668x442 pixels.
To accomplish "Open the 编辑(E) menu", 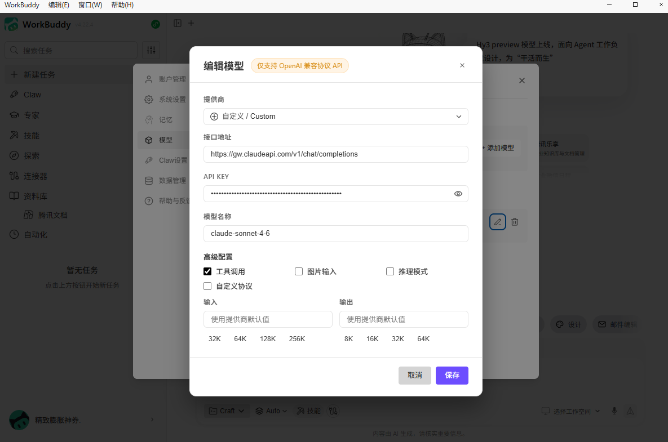I will (59, 5).
